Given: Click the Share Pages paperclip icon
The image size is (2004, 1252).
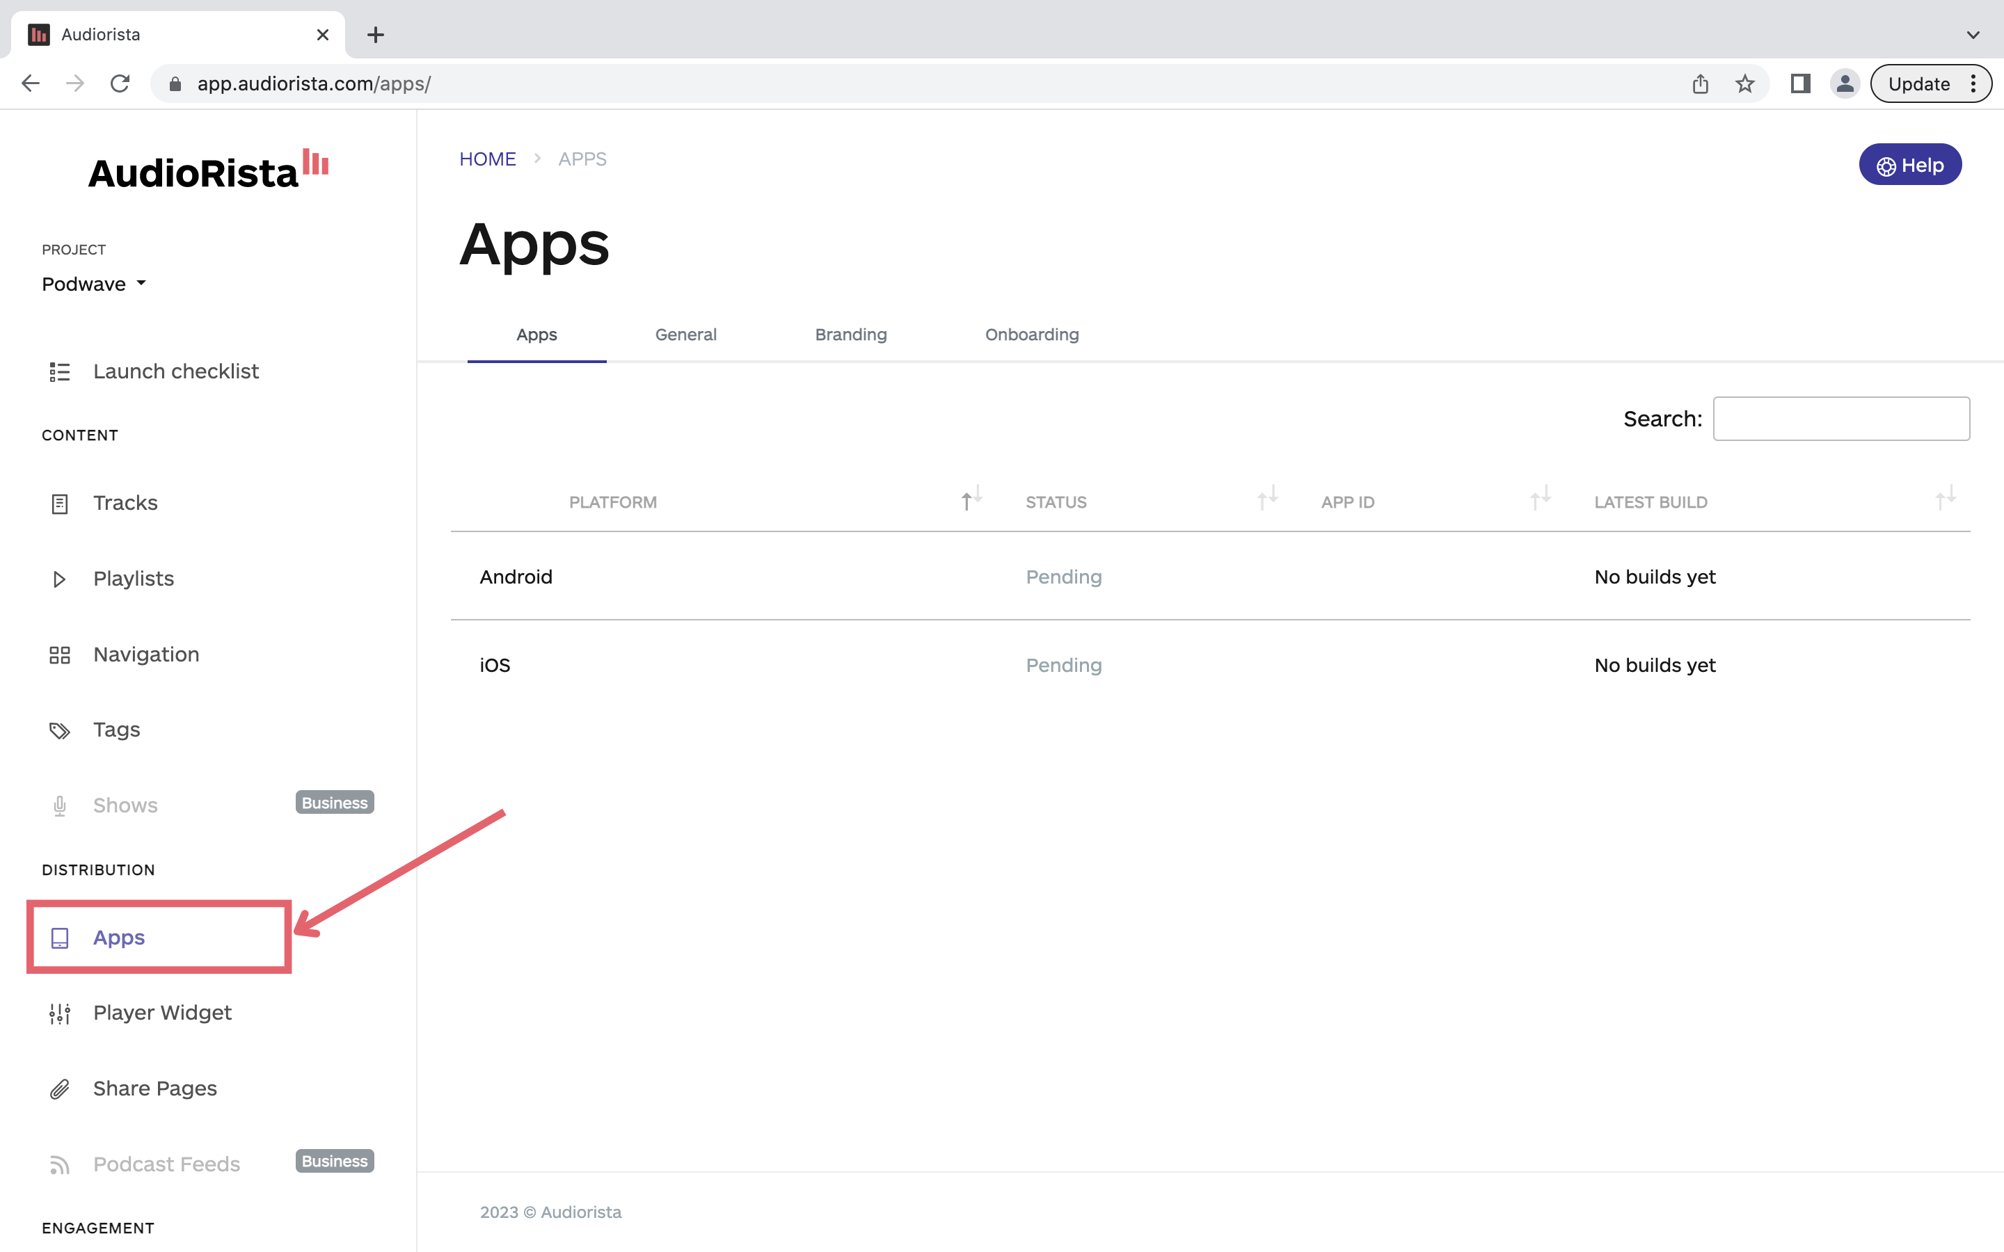Looking at the screenshot, I should pyautogui.click(x=60, y=1089).
